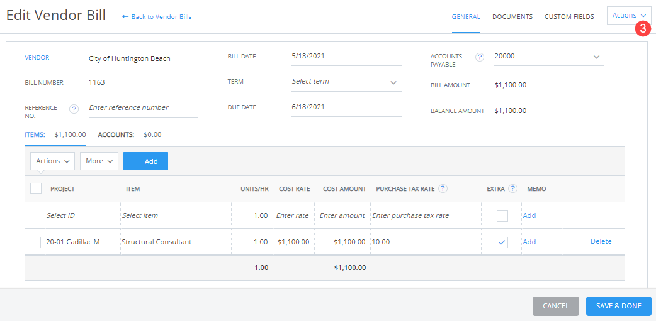656x321 pixels.
Task: Click the Units/Hr column header
Action: 254,189
